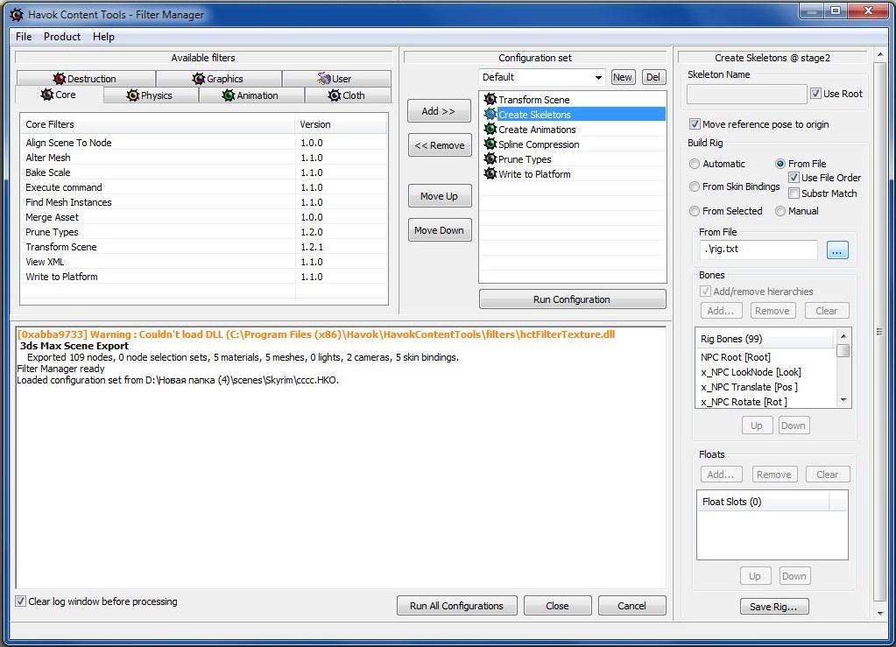
Task: Switch to the Physics filters tab
Action: pos(151,95)
